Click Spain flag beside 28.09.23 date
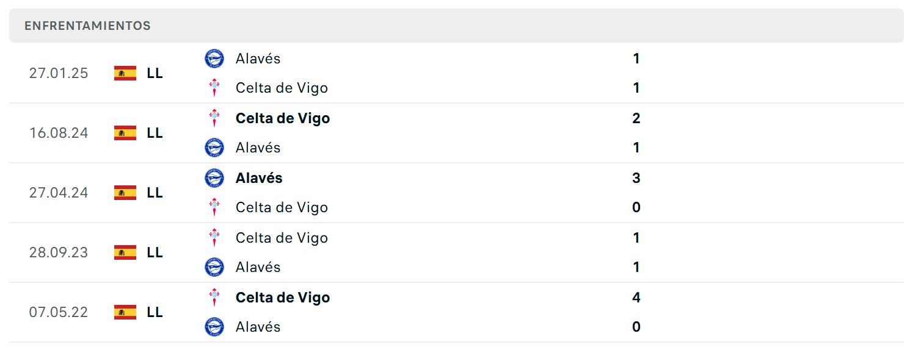The image size is (918, 350). [x=125, y=252]
